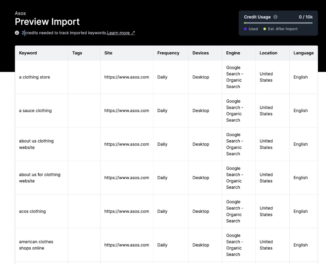This screenshot has width=326, height=268.
Task: Click the green Est. After Import dot
Action: 265,29
